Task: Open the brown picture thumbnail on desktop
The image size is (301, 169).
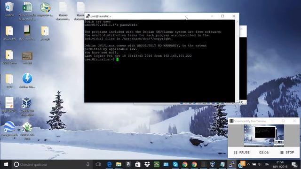Action: tap(27, 56)
